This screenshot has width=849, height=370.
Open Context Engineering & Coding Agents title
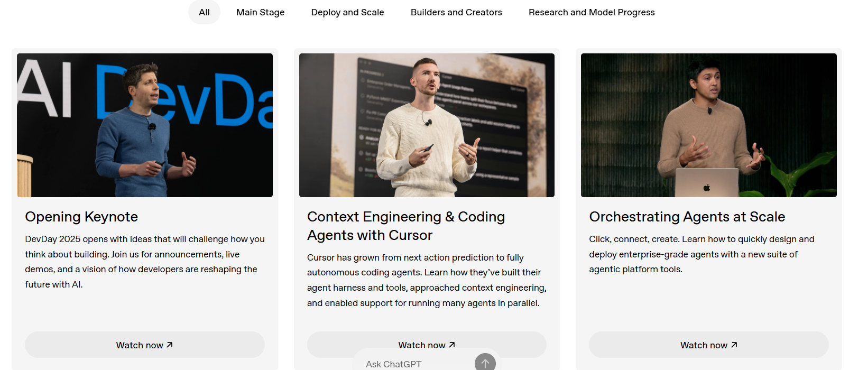point(405,226)
